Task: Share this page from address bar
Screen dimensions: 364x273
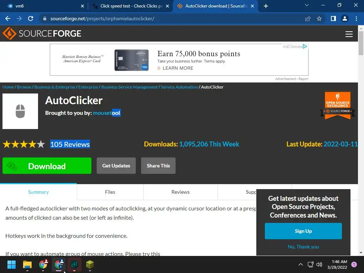Action: tap(308, 18)
